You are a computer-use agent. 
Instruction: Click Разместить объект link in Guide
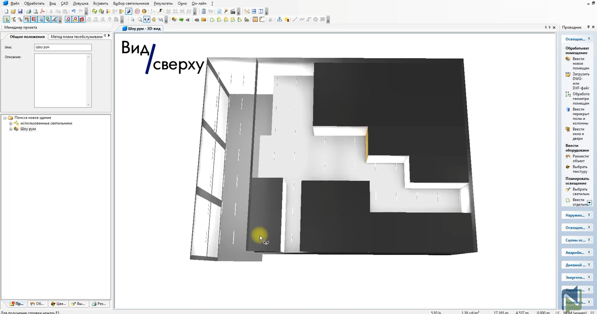581,158
